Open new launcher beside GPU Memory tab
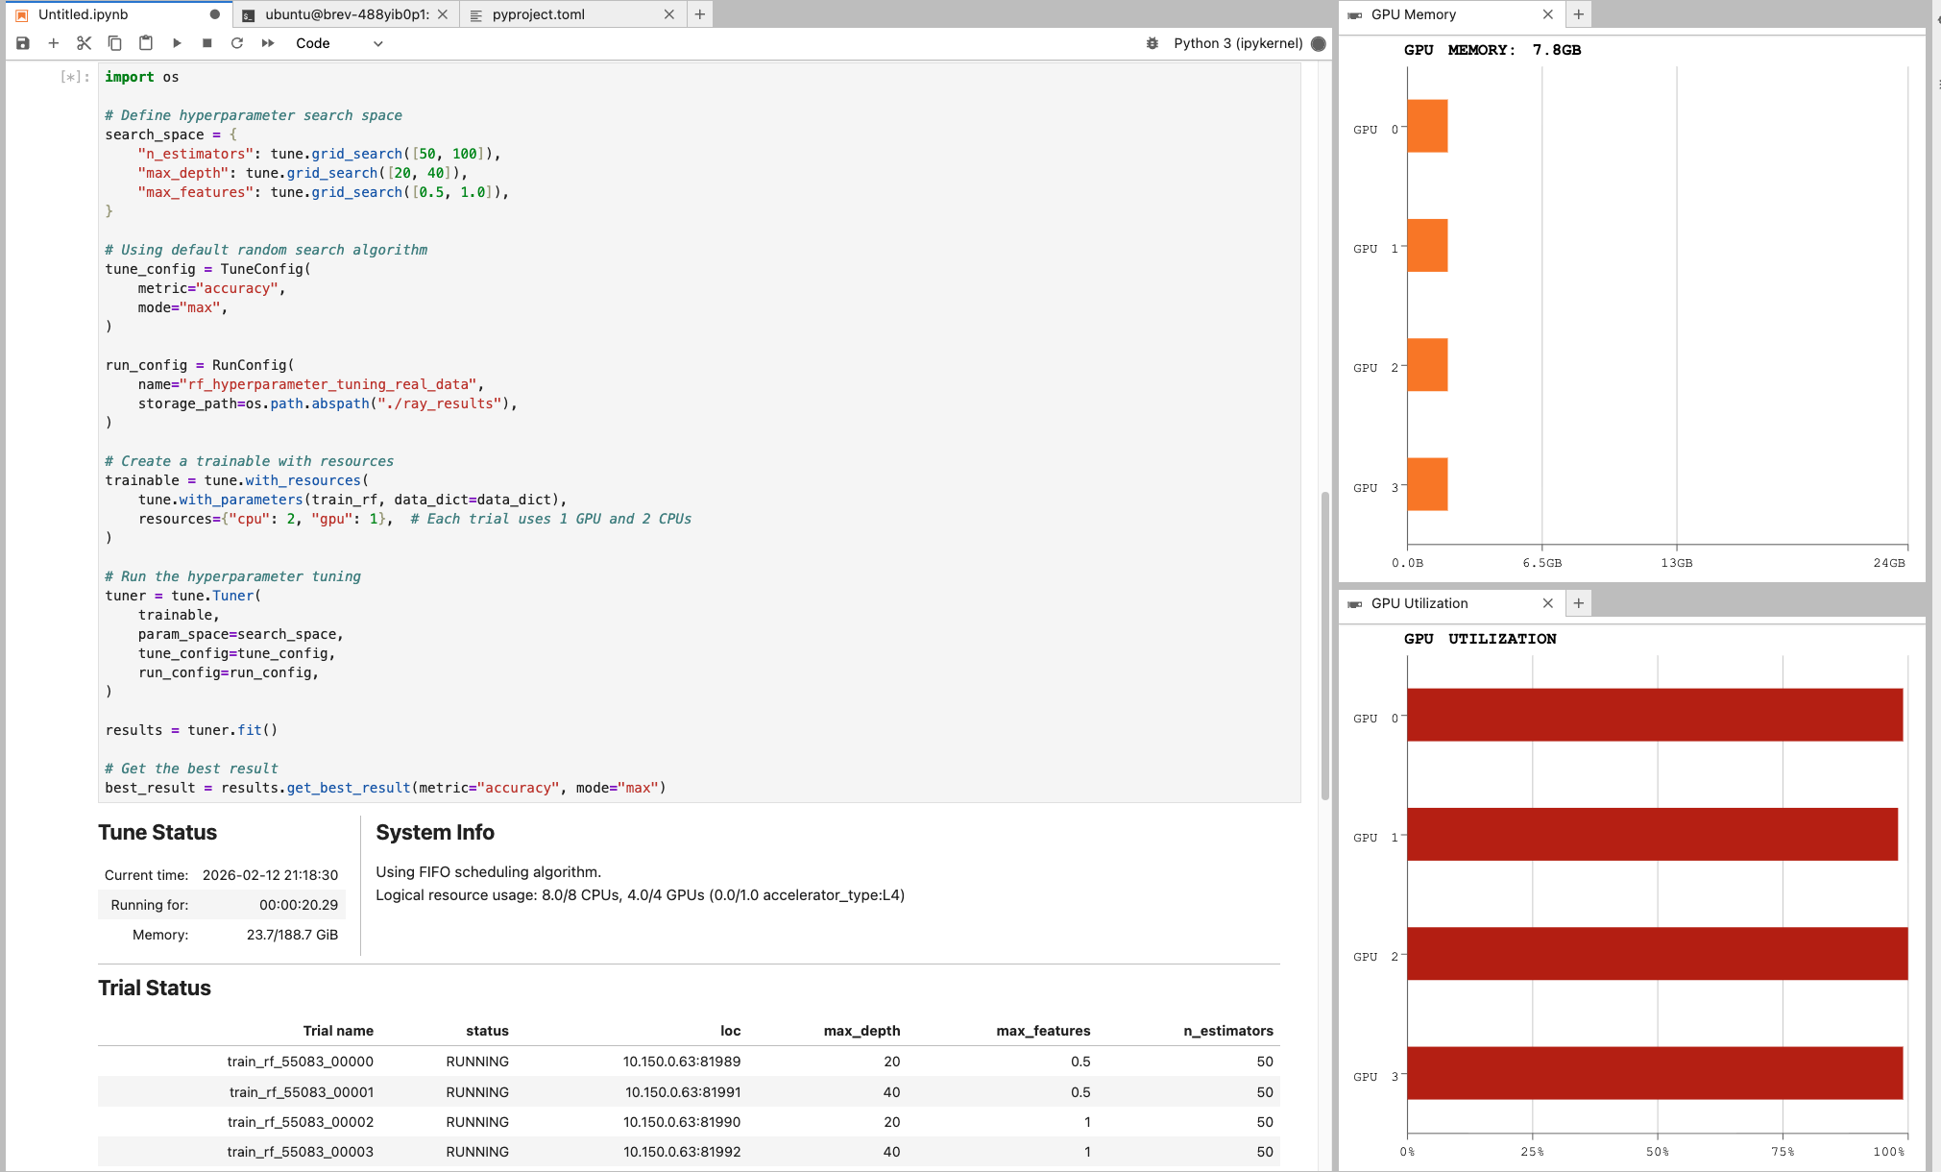1941x1172 pixels. coord(1578,13)
